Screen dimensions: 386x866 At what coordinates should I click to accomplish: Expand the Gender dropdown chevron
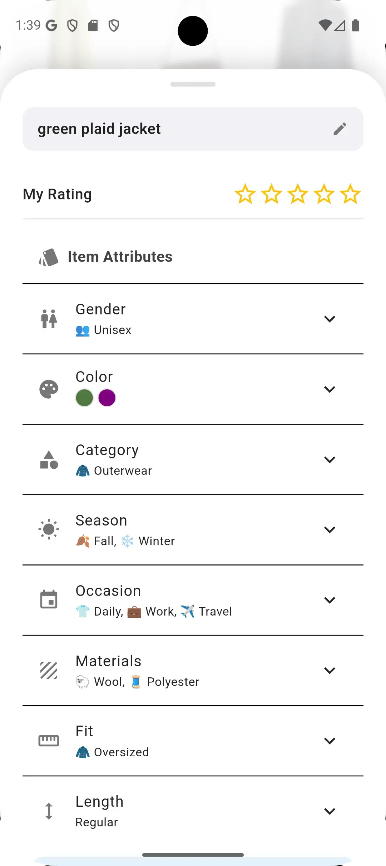click(x=330, y=319)
